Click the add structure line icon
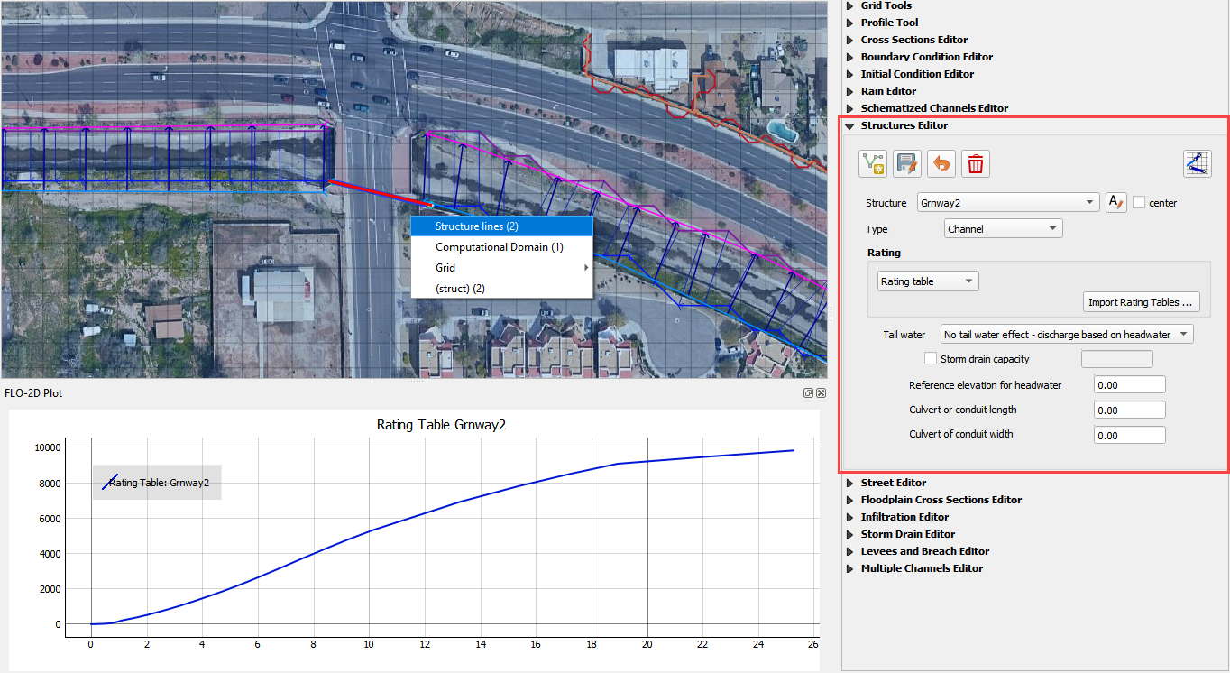Image resolution: width=1230 pixels, height=673 pixels. tap(872, 164)
